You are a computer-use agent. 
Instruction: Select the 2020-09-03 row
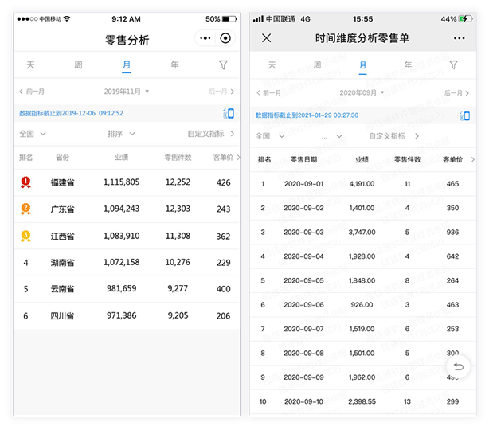tap(363, 233)
